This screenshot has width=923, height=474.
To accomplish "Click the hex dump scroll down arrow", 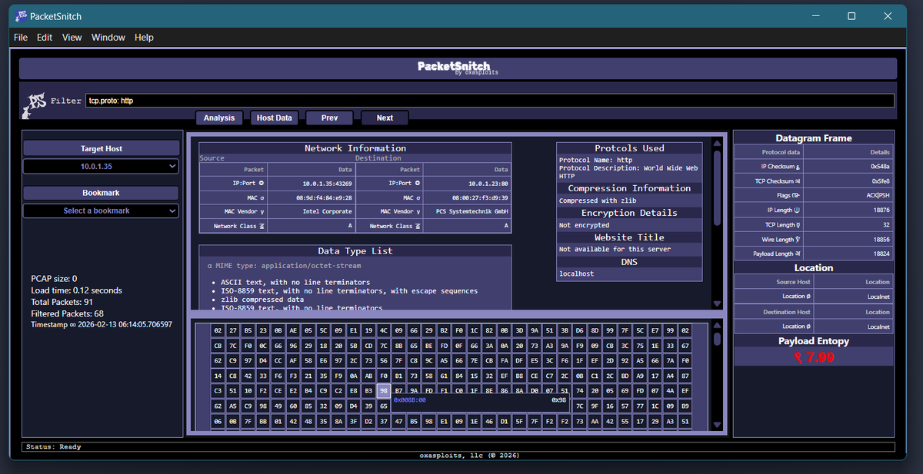I will [717, 425].
